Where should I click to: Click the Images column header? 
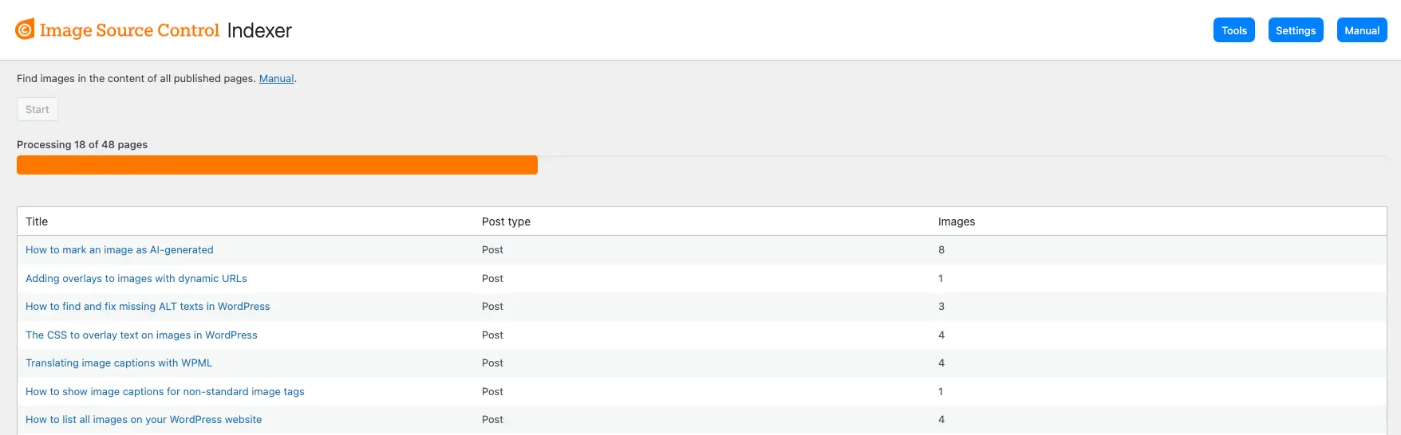[x=956, y=221]
